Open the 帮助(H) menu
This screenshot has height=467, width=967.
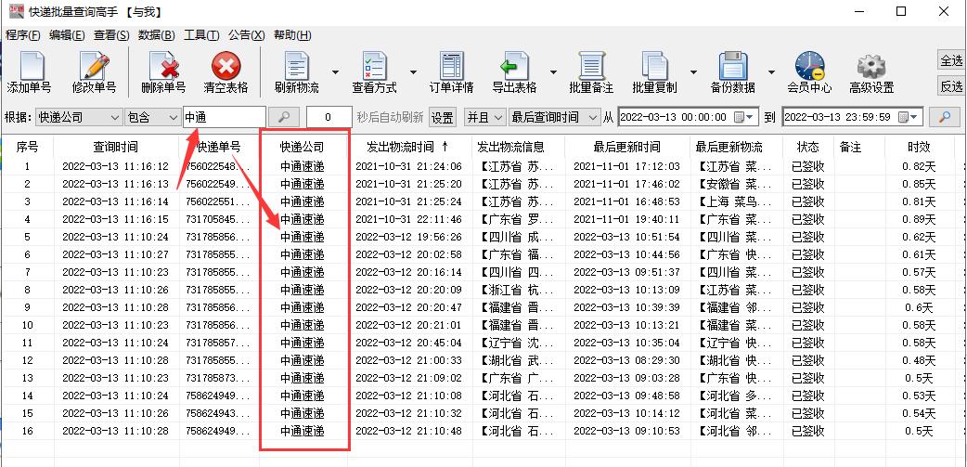[292, 35]
